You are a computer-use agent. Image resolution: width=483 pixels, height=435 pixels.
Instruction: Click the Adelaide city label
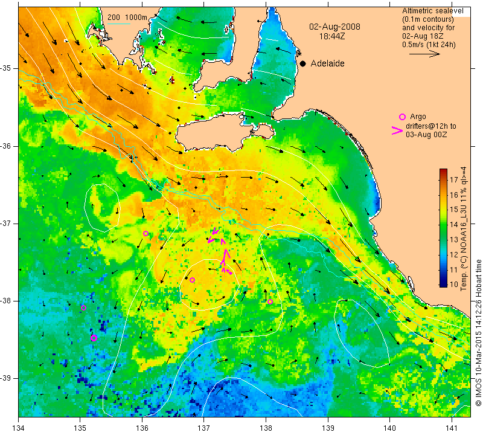click(327, 63)
